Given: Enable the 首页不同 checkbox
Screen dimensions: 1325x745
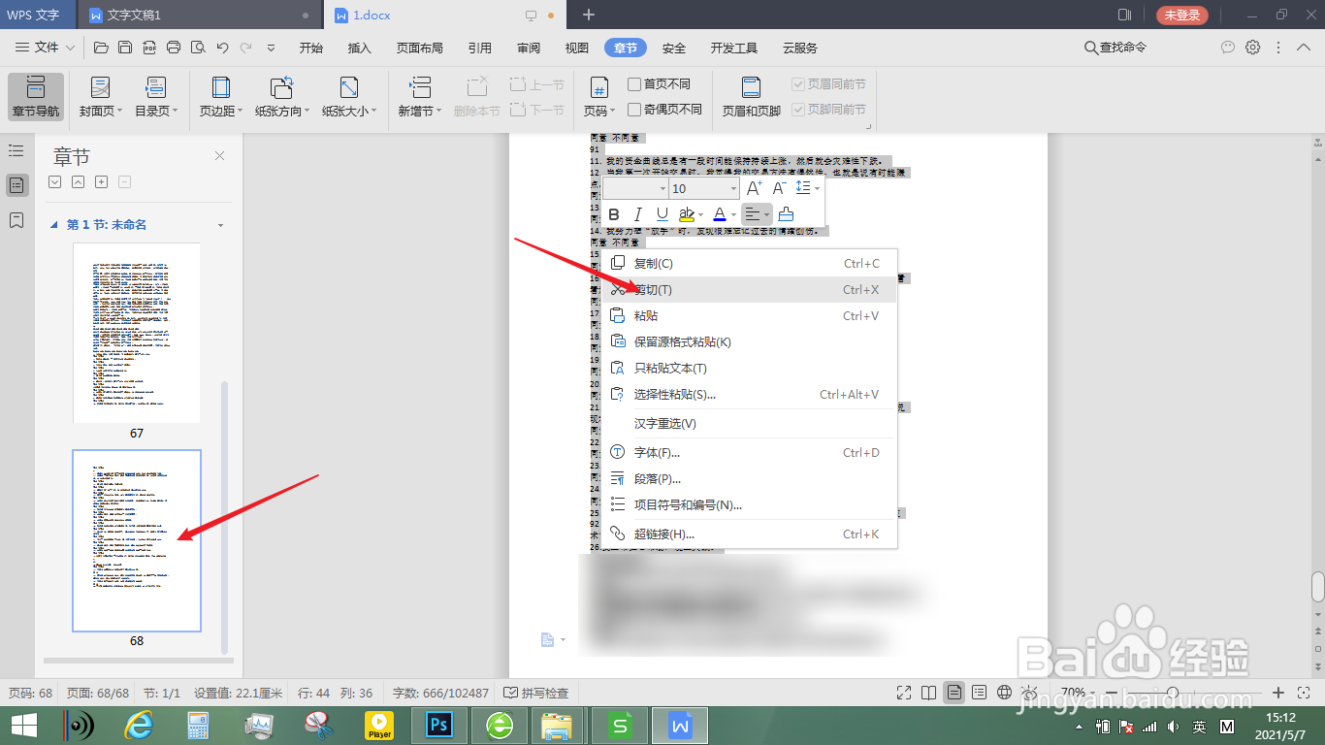Looking at the screenshot, I should tap(660, 84).
